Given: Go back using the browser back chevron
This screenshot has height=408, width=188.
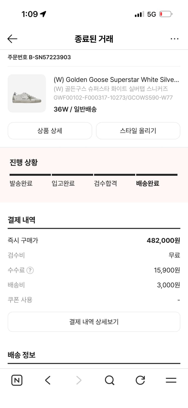Looking at the screenshot, I should click(x=48, y=380).
